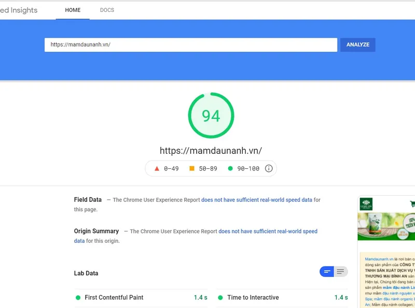Click the green logo in page preview
Image resolution: width=415 pixels, height=308 pixels.
tap(366, 204)
